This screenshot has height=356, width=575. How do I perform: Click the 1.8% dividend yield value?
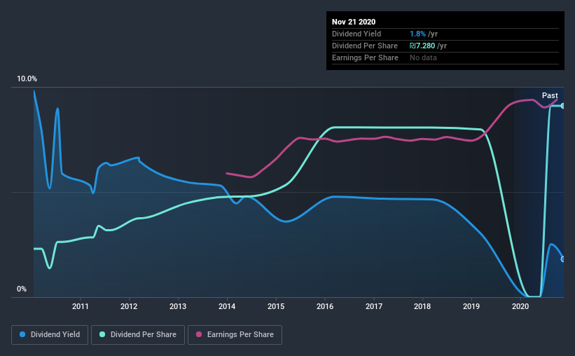point(417,34)
